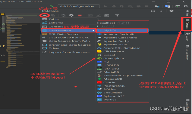This screenshot has width=192, height=114.
Task: Choose H2 data source
Action: pos(123,62)
